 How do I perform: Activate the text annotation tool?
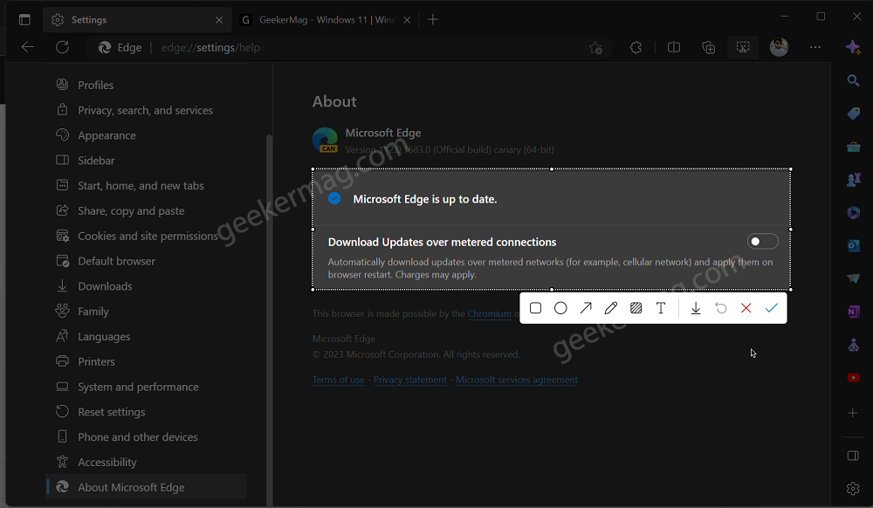661,308
